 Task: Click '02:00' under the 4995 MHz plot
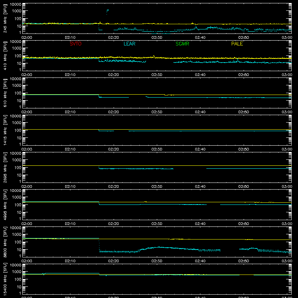(x=27, y=224)
